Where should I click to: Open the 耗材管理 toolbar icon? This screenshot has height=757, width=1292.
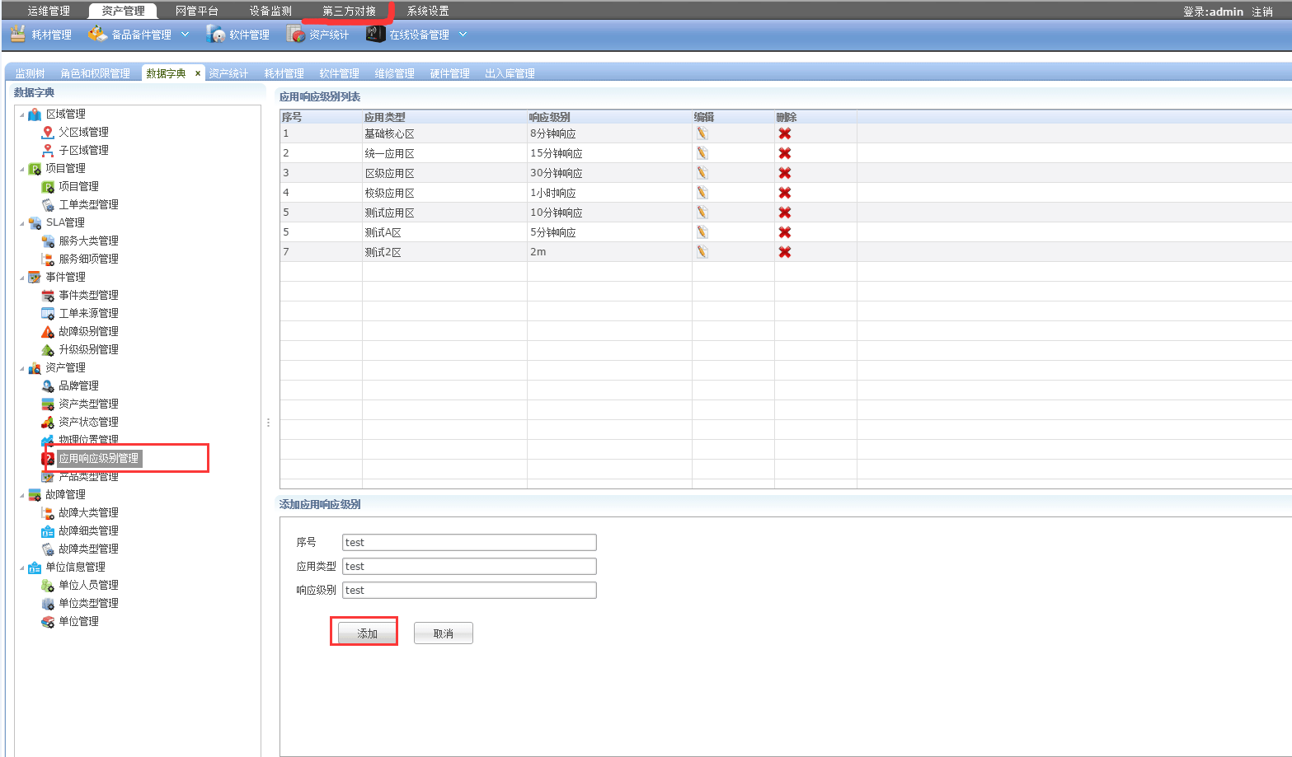point(40,35)
